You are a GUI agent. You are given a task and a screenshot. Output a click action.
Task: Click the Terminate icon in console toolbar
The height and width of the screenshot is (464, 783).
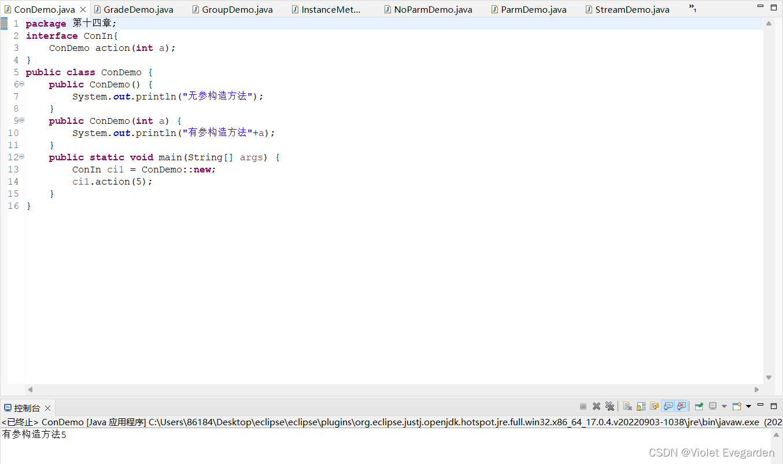583,406
